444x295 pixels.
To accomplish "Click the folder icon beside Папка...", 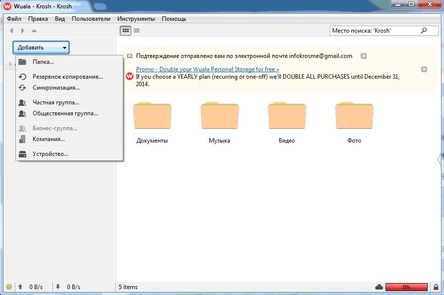I will coord(22,62).
